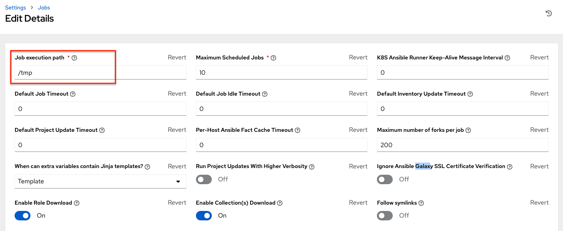This screenshot has width=563, height=231.
Task: Disable the Enable Role Download toggle
Action: coord(23,216)
